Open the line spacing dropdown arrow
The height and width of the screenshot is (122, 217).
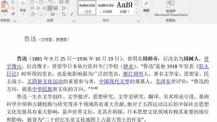pos(67,8)
